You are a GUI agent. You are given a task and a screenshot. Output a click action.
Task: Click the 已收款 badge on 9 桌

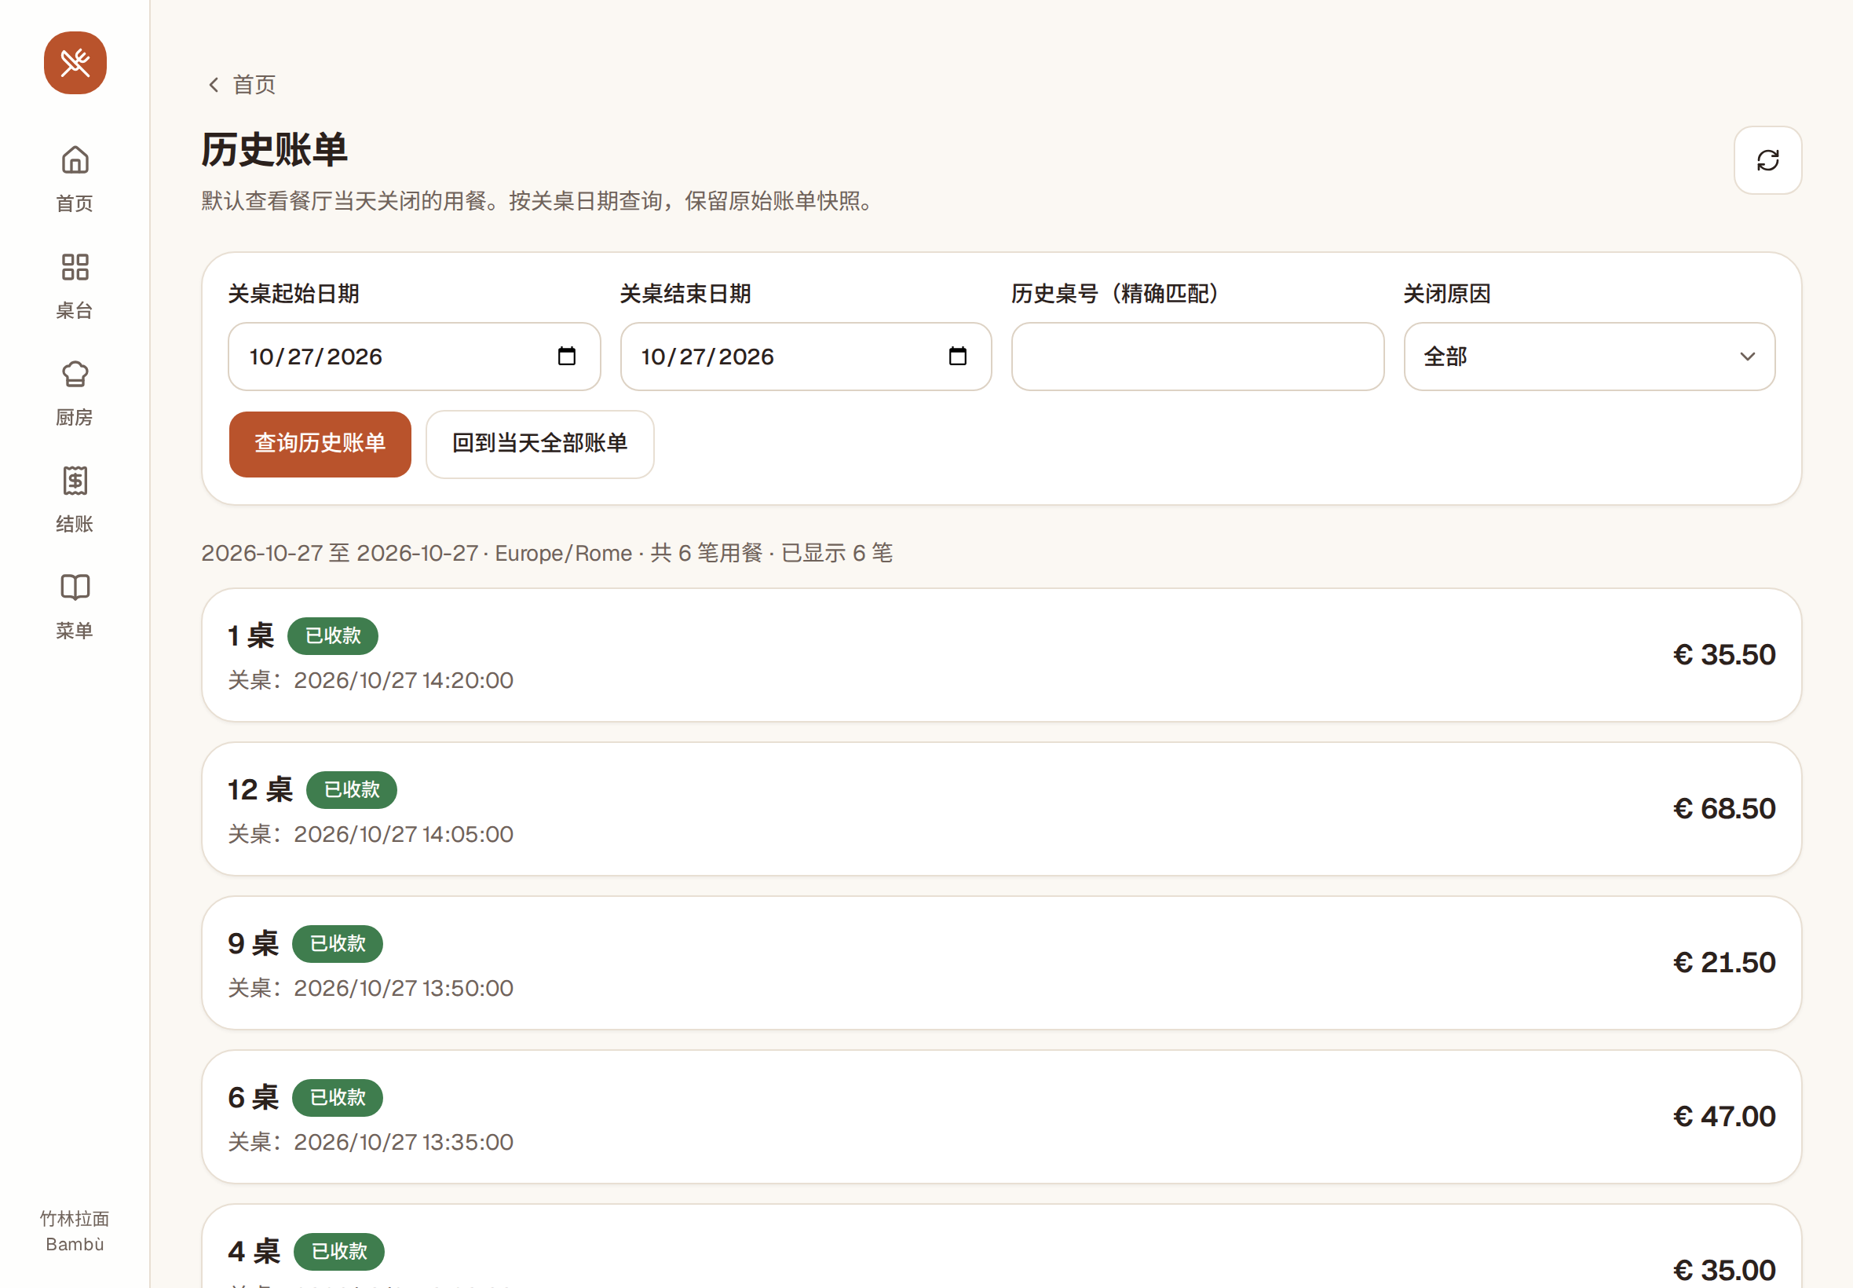[x=337, y=943]
